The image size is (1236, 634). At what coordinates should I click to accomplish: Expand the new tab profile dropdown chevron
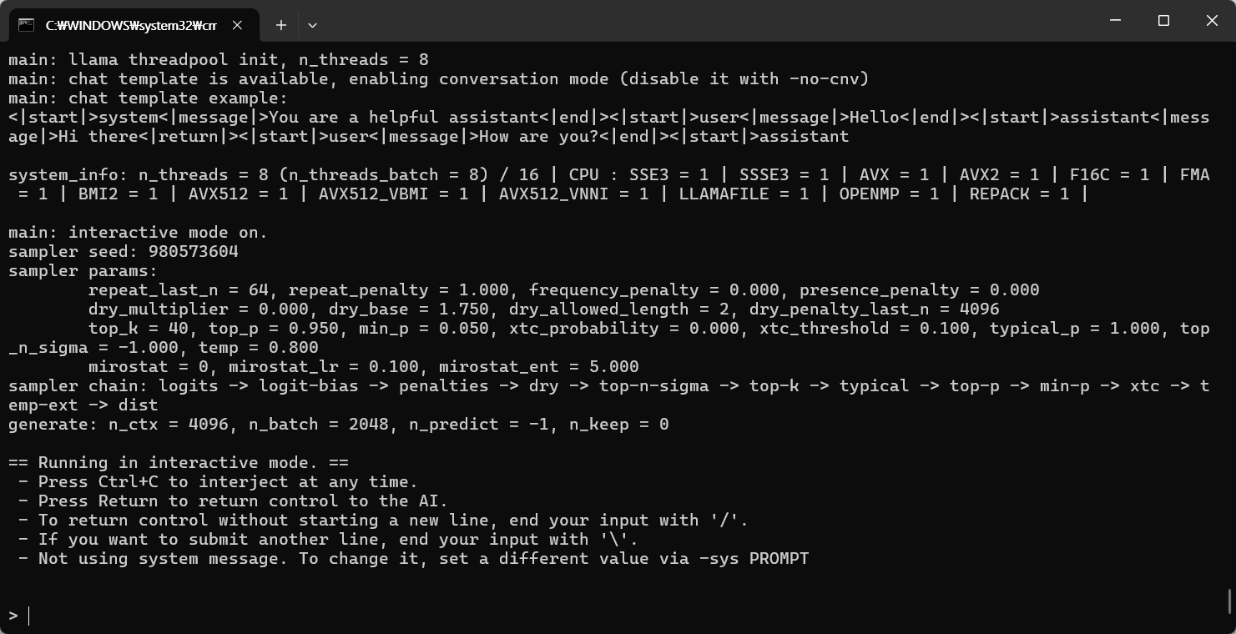point(312,25)
